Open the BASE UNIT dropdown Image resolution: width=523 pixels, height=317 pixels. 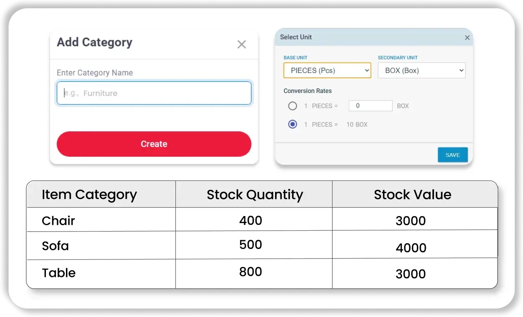click(327, 70)
